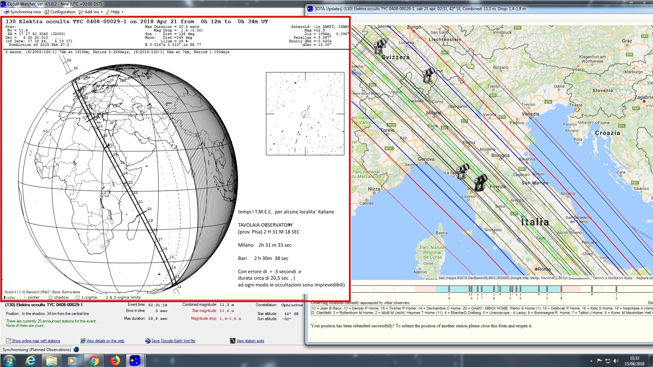Expand the Add-ins dropdown arrow
The height and width of the screenshot is (367, 653).
coord(102,12)
